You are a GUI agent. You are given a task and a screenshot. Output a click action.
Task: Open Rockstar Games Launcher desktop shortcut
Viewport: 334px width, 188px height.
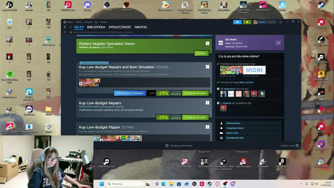[321, 77]
